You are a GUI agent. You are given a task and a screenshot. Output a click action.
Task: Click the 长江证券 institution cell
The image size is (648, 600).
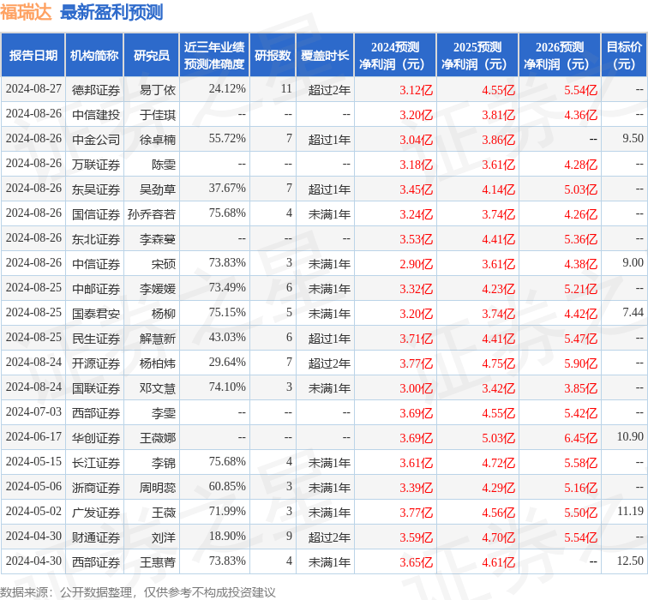[x=96, y=463]
